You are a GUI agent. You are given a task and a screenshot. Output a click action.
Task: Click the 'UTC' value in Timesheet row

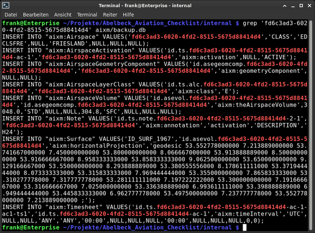coord(295,214)
